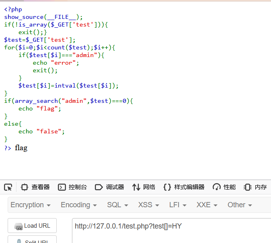Activate the element picker icon
Image resolution: width=271 pixels, height=243 pixels.
tap(8, 187)
